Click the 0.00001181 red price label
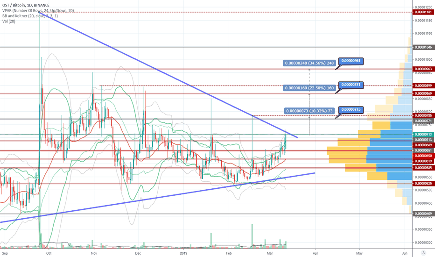This screenshot has height=257, width=435. (424, 12)
